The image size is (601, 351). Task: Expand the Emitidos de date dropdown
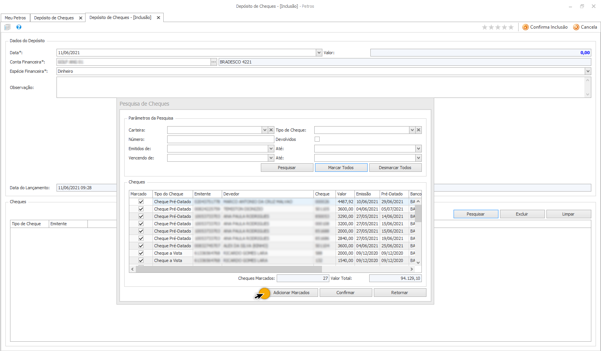[x=271, y=149]
